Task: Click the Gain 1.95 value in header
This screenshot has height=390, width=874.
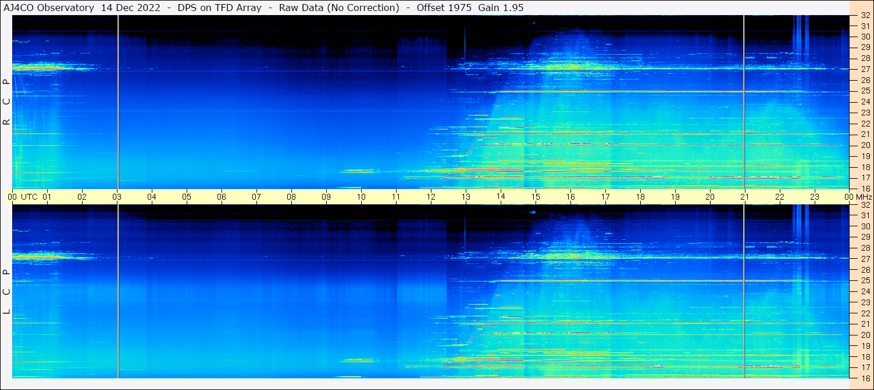Action: (x=500, y=8)
